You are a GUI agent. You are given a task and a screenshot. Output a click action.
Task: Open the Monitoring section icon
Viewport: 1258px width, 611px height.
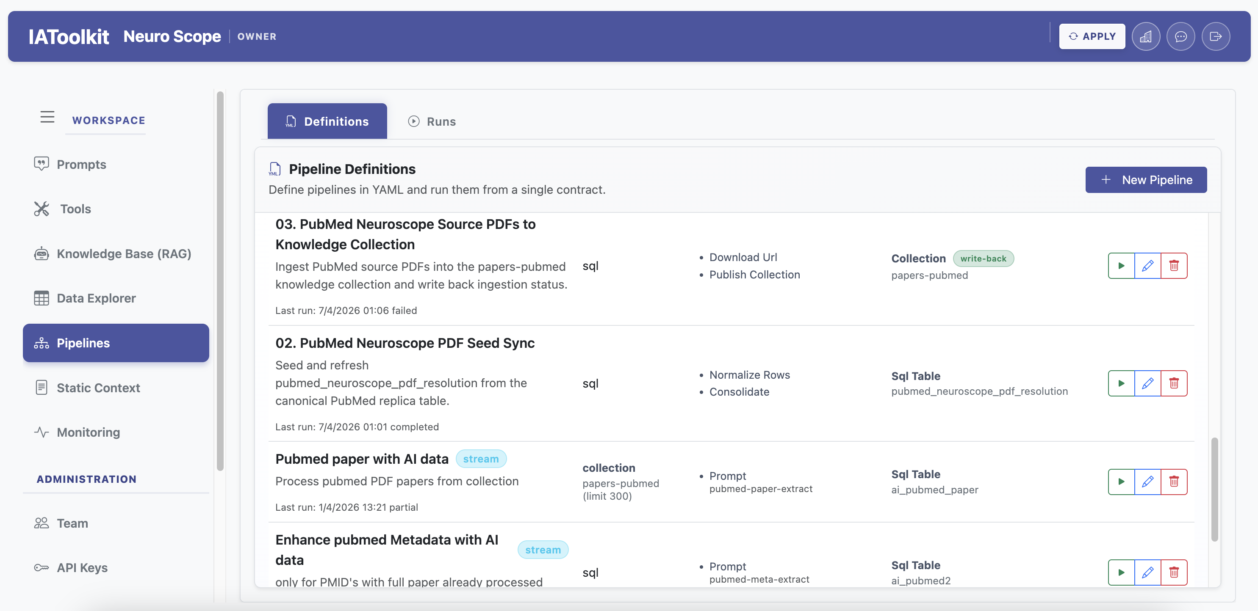click(42, 432)
